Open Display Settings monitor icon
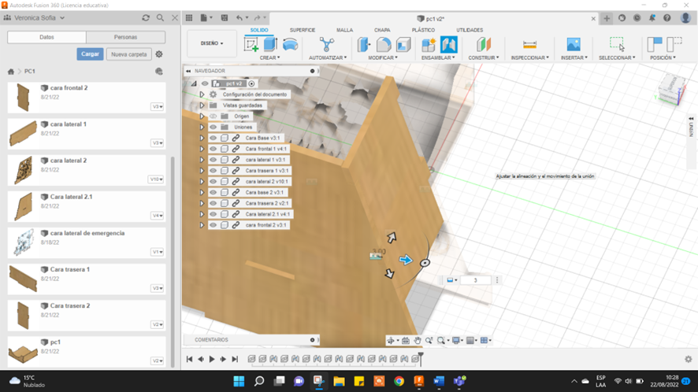This screenshot has height=392, width=698. click(456, 340)
